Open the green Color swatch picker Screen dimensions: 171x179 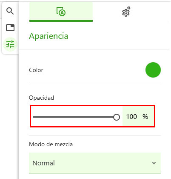pyautogui.click(x=153, y=70)
